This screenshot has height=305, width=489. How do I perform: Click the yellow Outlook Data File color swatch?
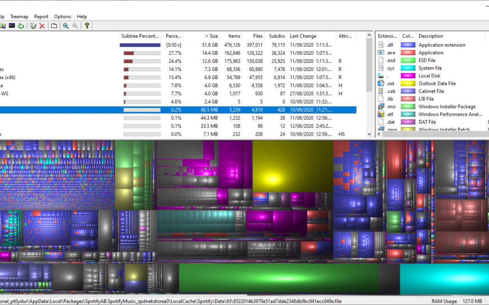click(408, 84)
